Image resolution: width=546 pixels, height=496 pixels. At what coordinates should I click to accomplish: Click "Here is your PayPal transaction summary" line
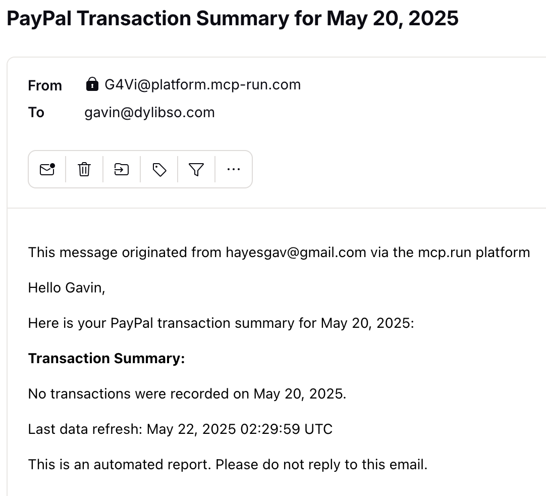point(221,323)
